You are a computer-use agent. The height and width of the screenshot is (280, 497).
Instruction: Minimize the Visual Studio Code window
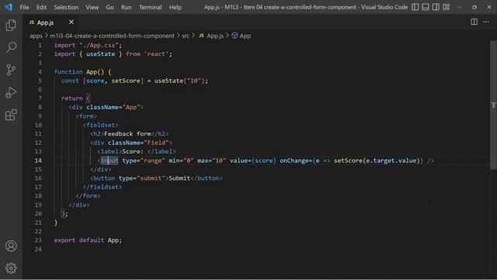(459, 7)
